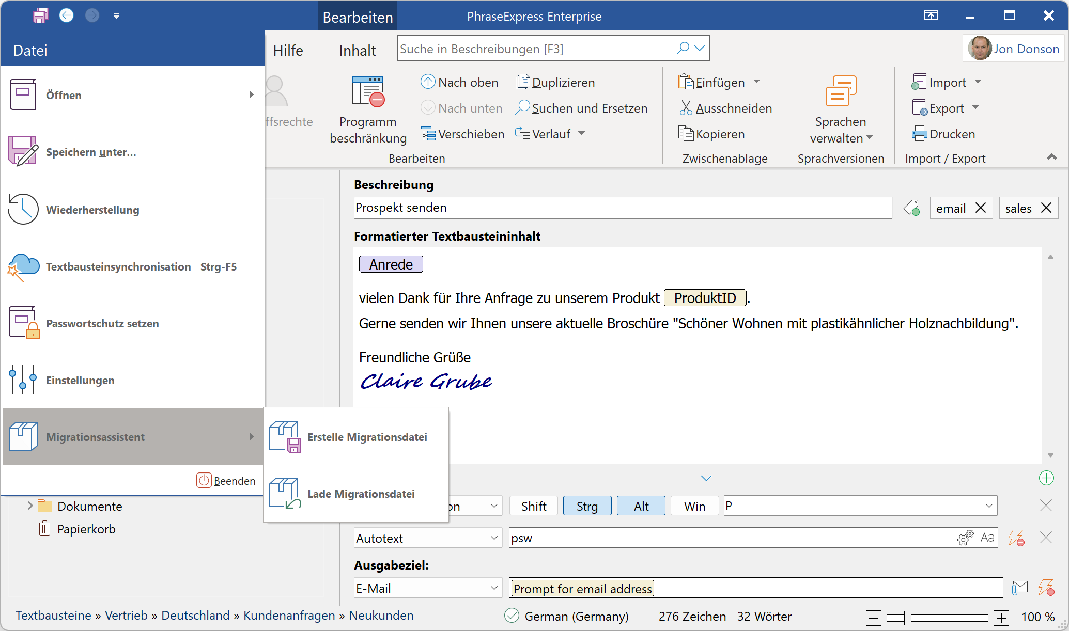This screenshot has width=1069, height=631.
Task: Click the email envelope attachment icon
Action: [x=1019, y=588]
